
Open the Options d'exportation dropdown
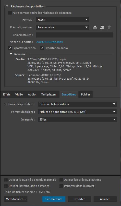pyautogui.click(x=77, y=104)
